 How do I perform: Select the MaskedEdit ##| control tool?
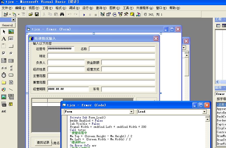click(x=4, y=111)
